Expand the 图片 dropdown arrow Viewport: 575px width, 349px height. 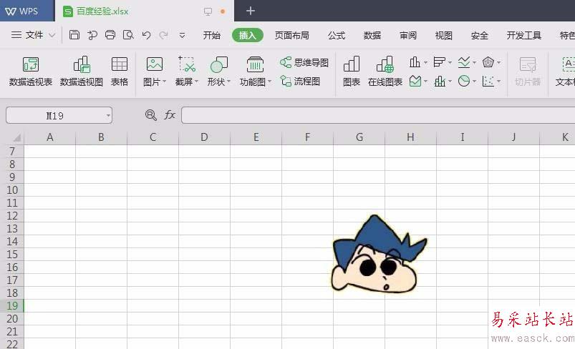click(x=164, y=82)
